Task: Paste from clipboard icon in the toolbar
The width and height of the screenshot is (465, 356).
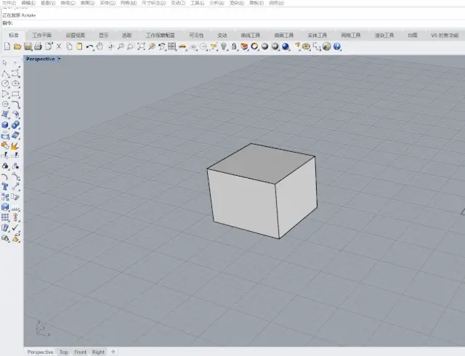Action: pyautogui.click(x=79, y=46)
